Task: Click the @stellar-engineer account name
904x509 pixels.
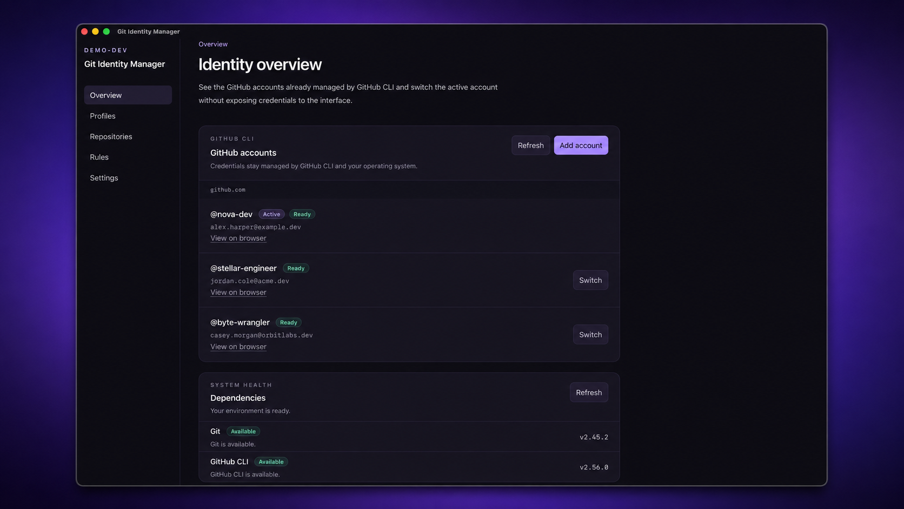Action: 243,268
